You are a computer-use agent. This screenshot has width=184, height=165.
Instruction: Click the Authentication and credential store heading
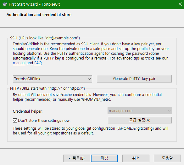tap(39, 15)
